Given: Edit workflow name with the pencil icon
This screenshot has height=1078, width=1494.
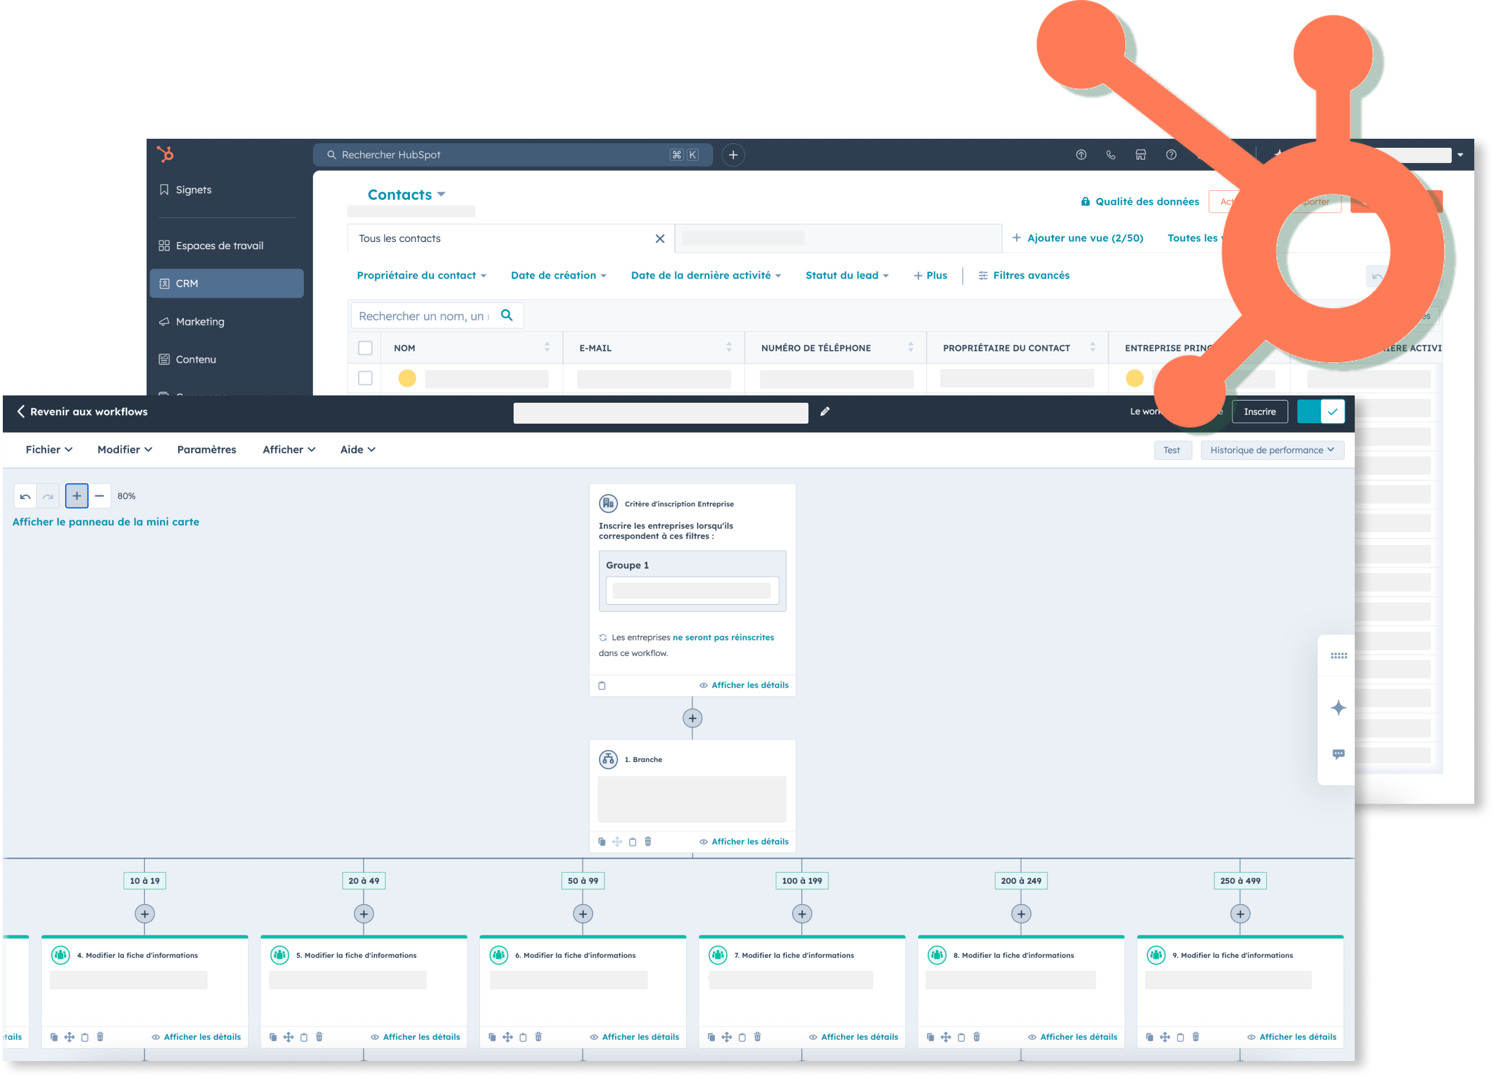Looking at the screenshot, I should tap(825, 412).
